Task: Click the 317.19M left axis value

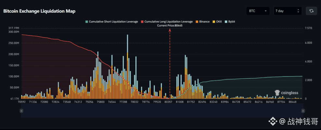Action: tap(14, 28)
